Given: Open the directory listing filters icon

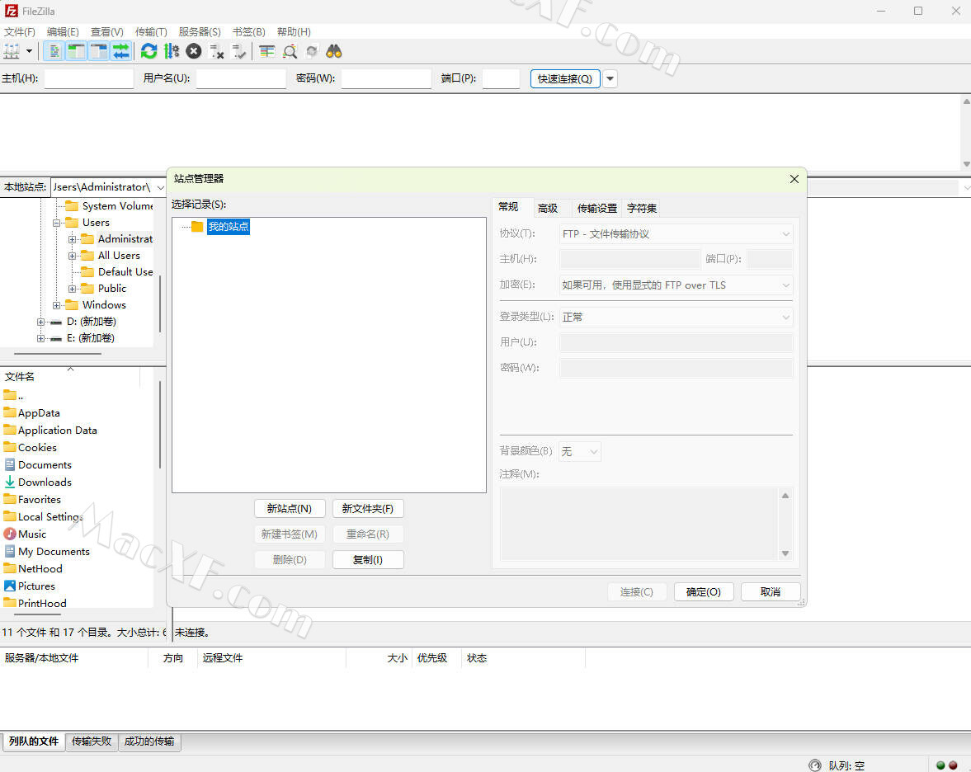Looking at the screenshot, I should (x=267, y=51).
